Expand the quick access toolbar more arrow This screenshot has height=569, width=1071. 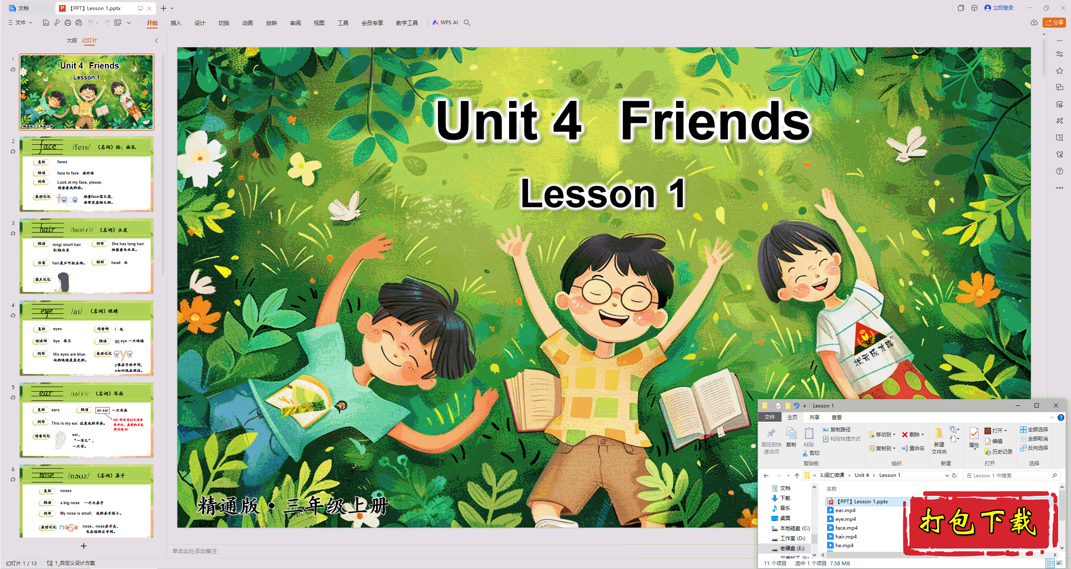pyautogui.click(x=129, y=23)
